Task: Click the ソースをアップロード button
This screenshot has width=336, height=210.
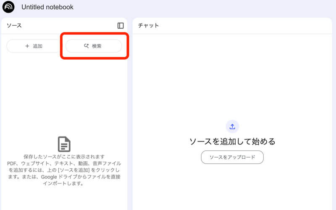Action: (x=232, y=157)
